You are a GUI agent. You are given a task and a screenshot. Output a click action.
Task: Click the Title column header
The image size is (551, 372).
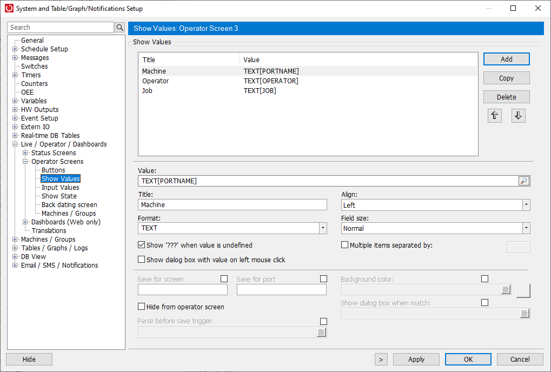coord(189,59)
